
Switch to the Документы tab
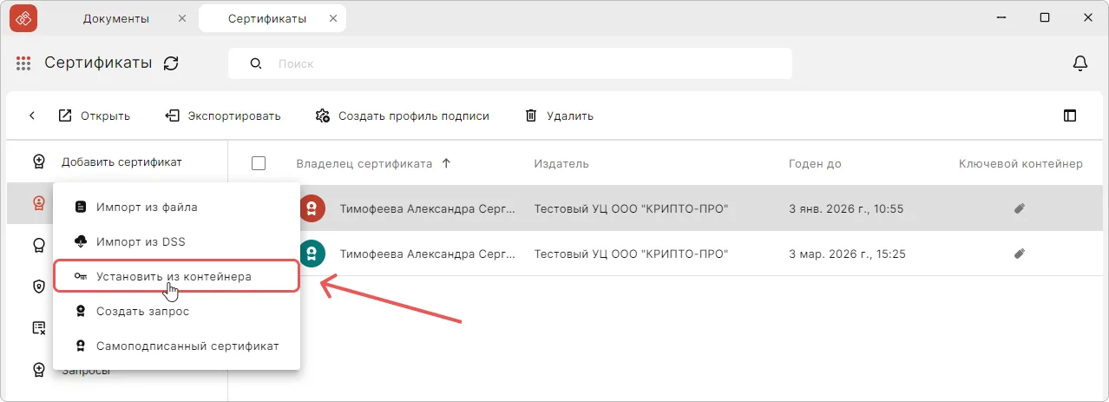coord(115,18)
